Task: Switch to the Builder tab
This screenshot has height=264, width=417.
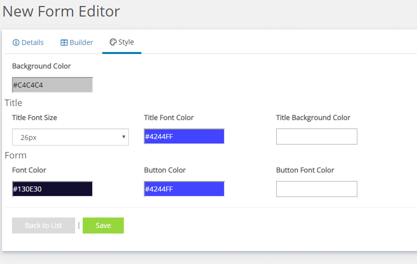Action: click(77, 42)
